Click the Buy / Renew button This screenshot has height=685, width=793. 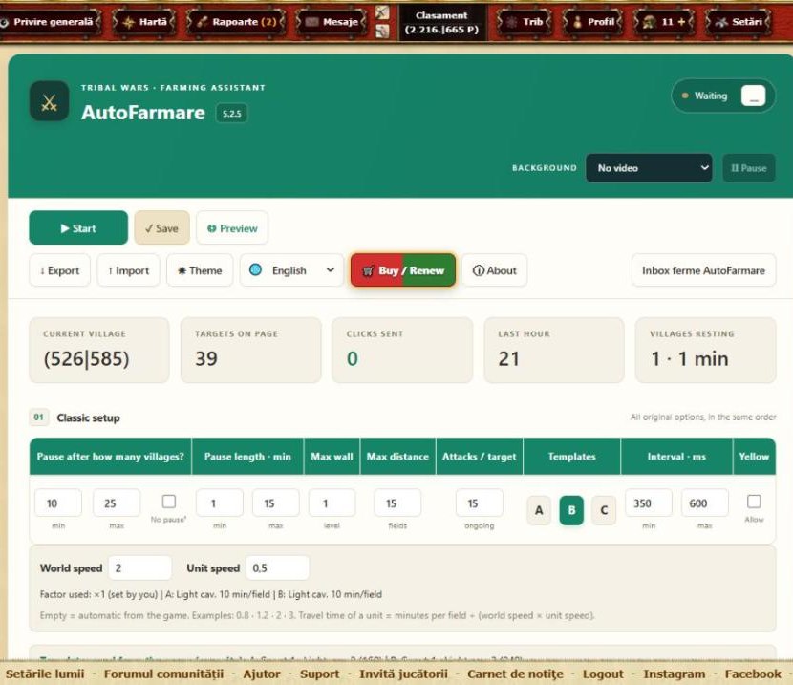click(403, 270)
